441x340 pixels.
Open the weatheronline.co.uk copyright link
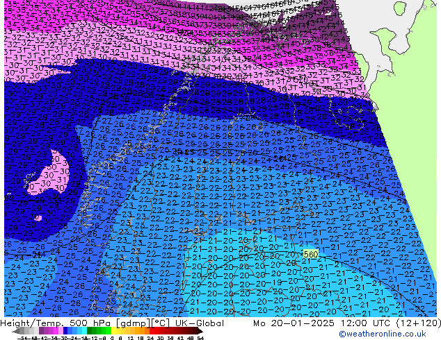382,334
